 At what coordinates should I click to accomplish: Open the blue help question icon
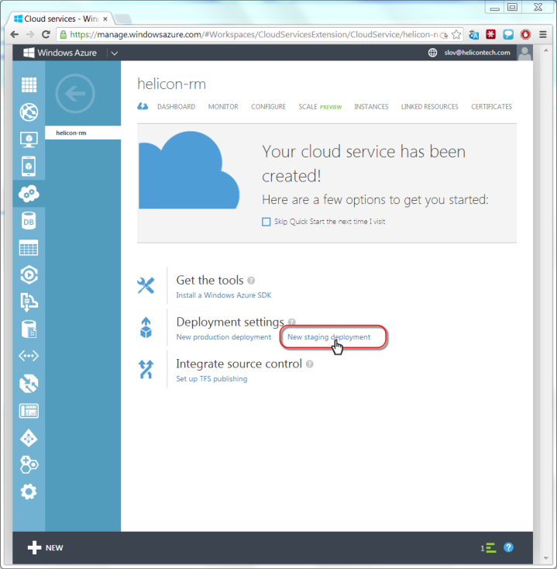click(508, 547)
